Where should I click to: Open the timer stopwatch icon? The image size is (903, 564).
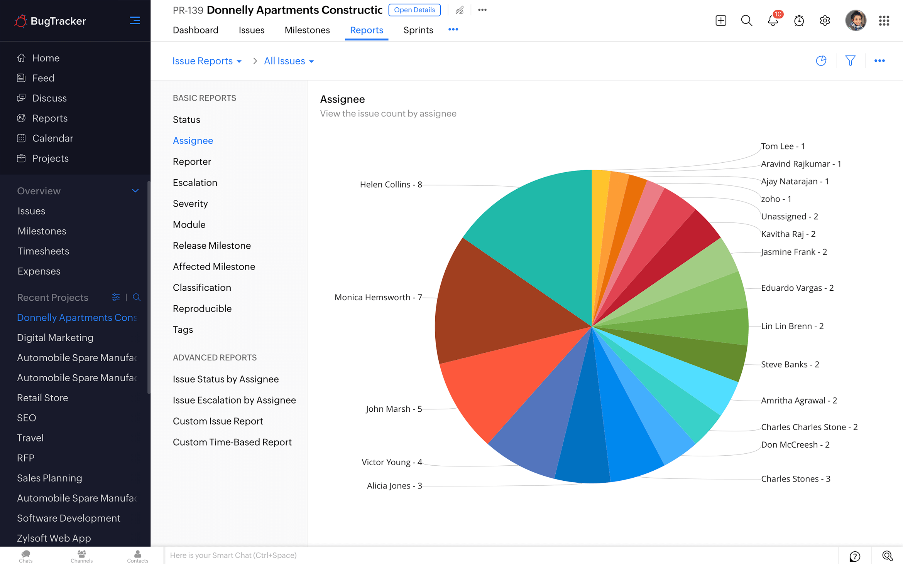click(x=799, y=20)
